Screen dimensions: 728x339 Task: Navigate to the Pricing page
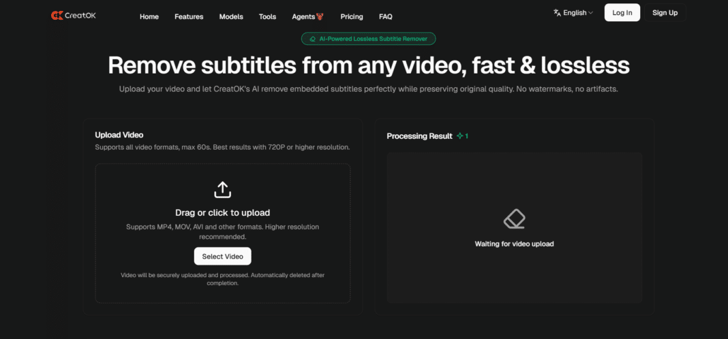pyautogui.click(x=352, y=16)
